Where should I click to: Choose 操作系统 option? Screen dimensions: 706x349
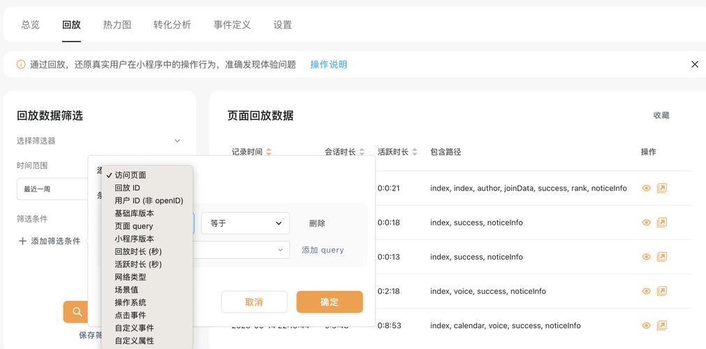coord(130,302)
